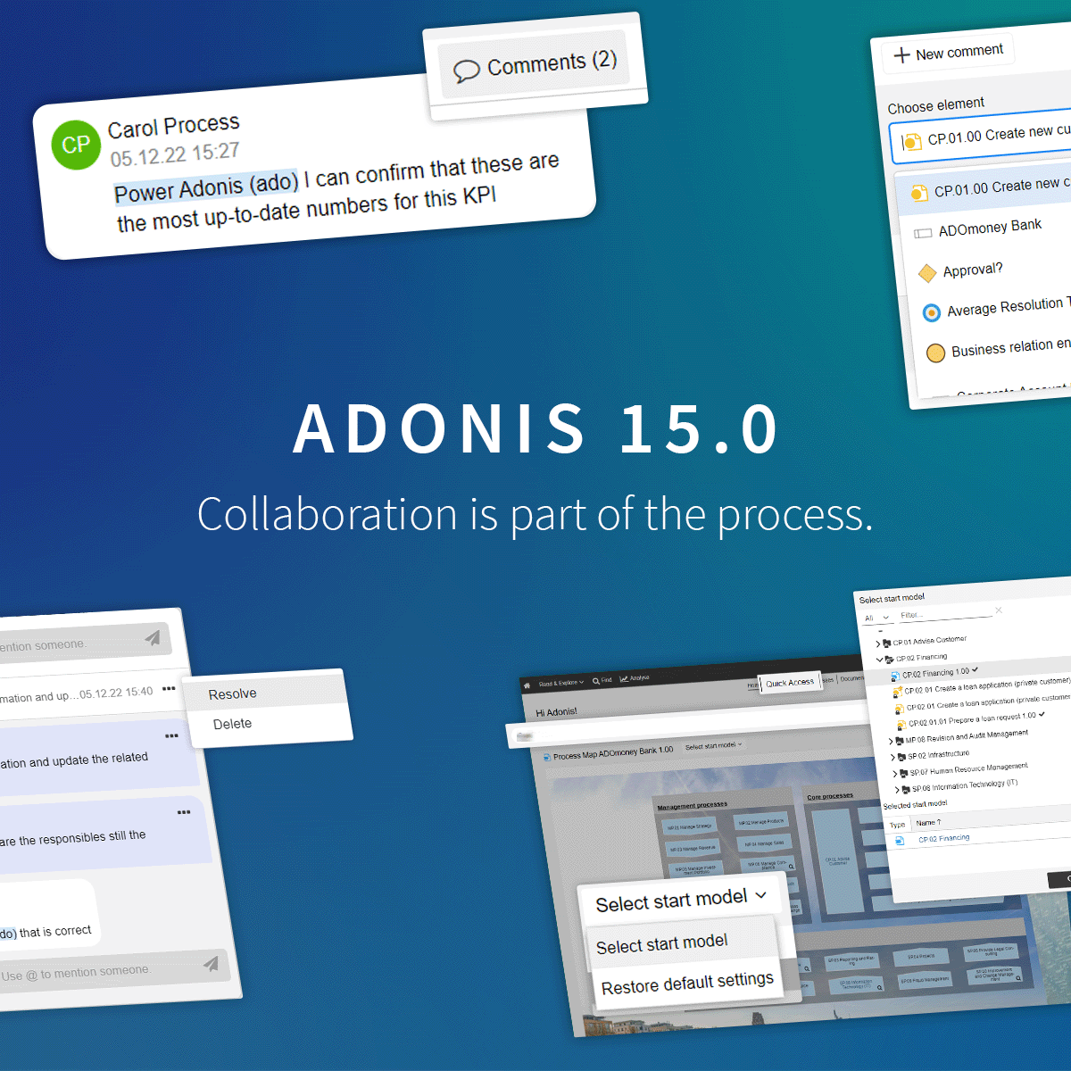Choose Restore default settings from the menu

coord(687,984)
